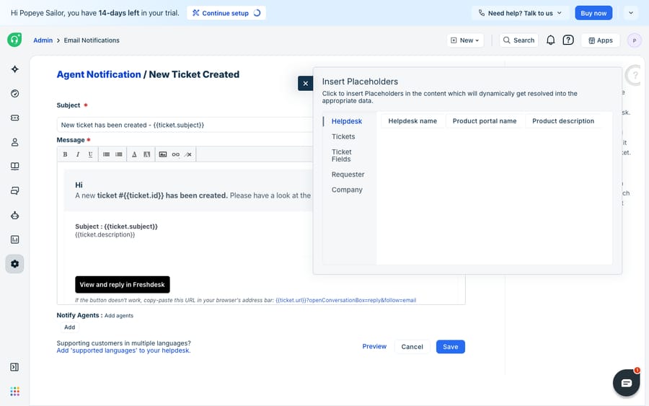The image size is (649, 406).
Task: Open the Solutions book icon in sidebar
Action: 15,167
